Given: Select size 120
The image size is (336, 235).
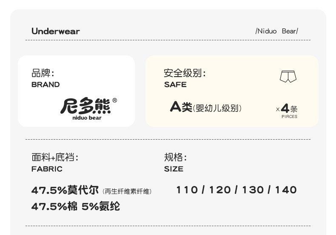Looking at the screenshot, I should click(x=219, y=190).
